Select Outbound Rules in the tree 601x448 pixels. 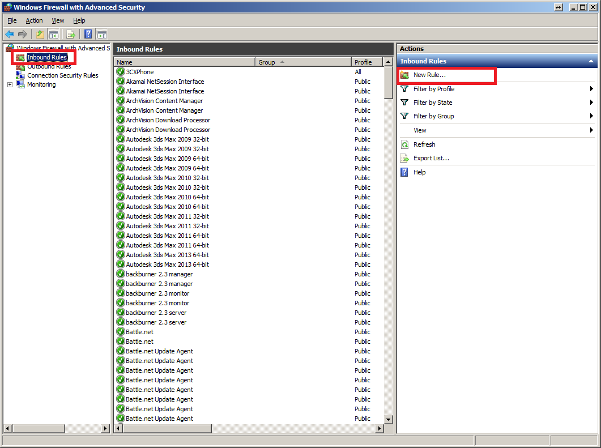click(x=49, y=66)
